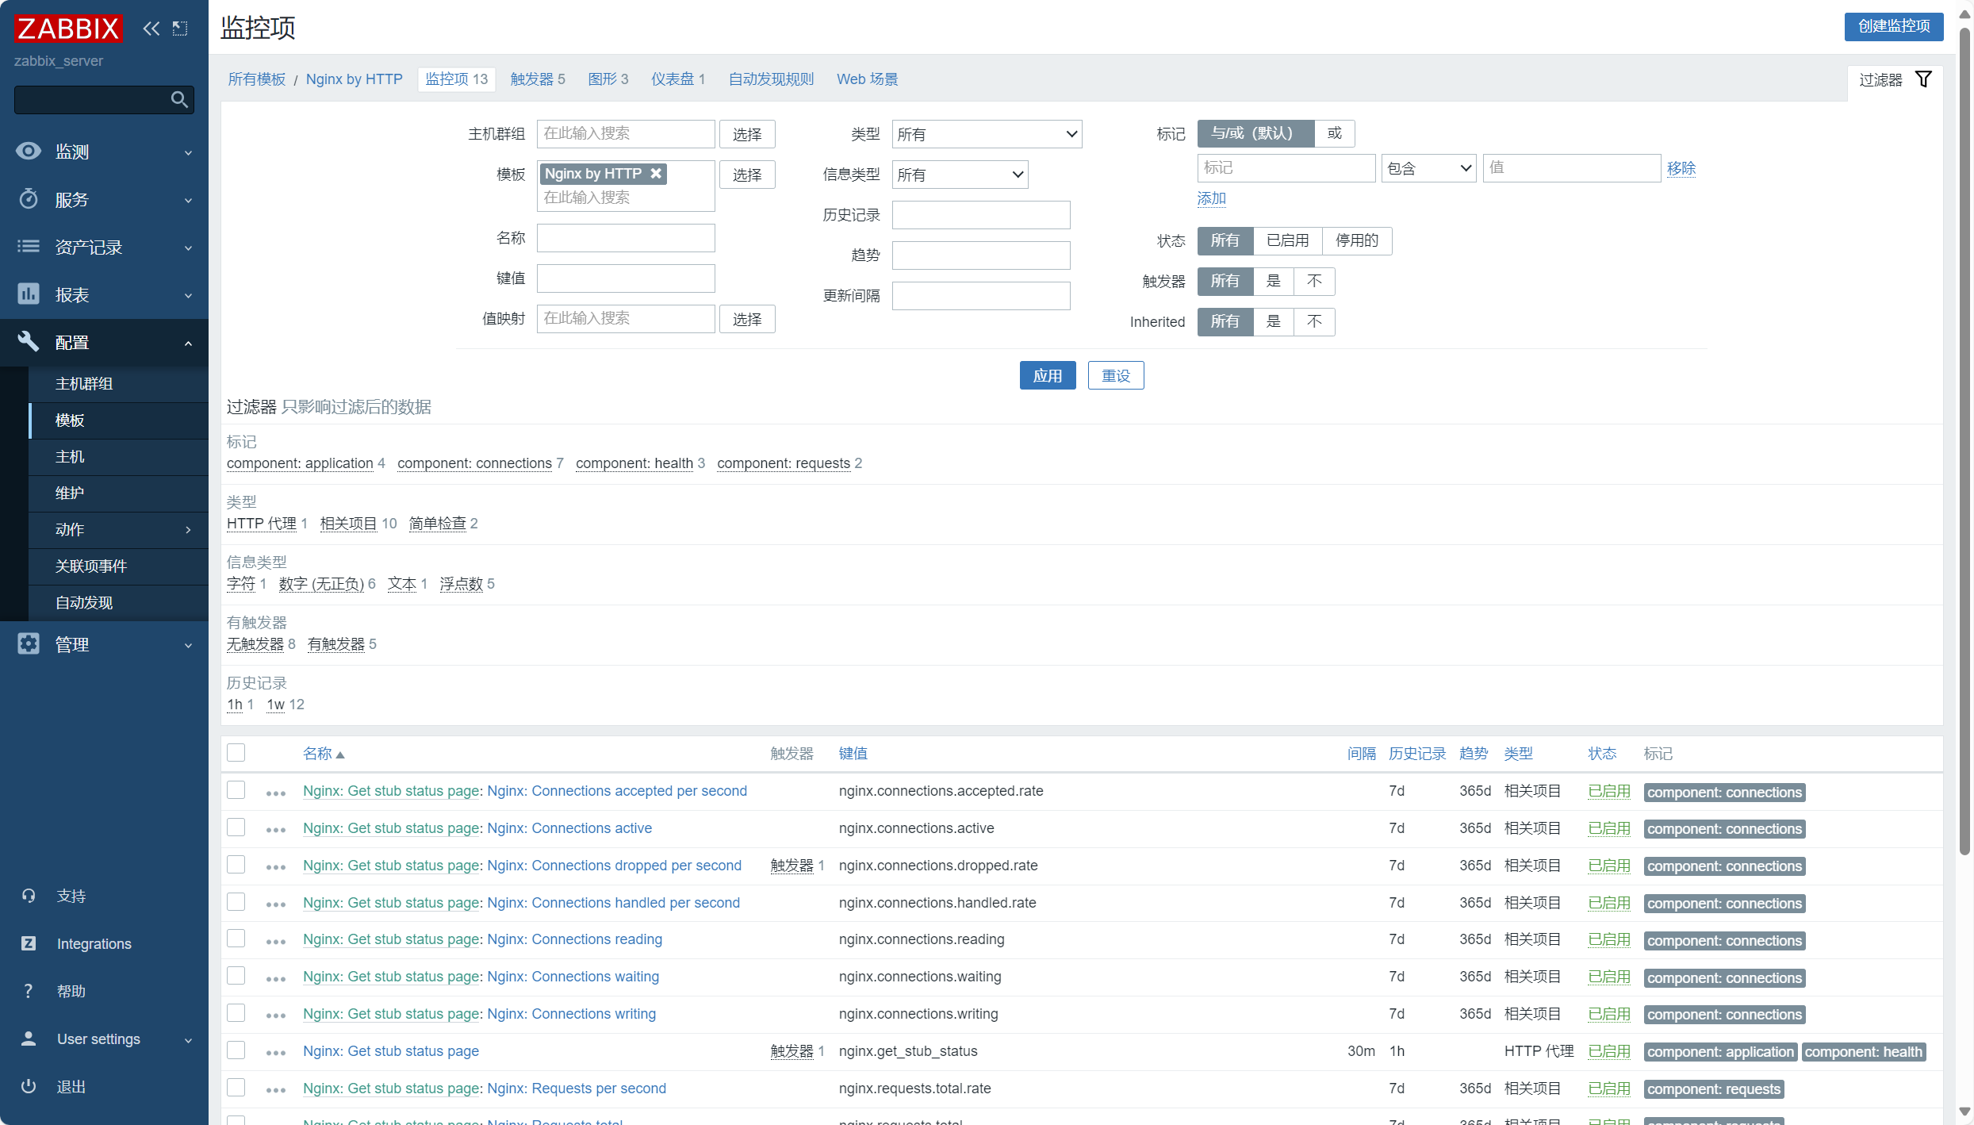Click the sidebar search magnifier icon

pos(179,100)
